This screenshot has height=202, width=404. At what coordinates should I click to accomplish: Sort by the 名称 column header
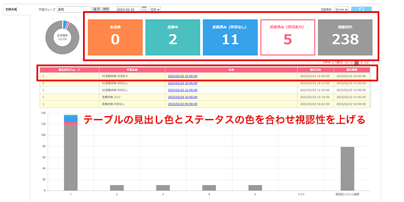coord(231,70)
